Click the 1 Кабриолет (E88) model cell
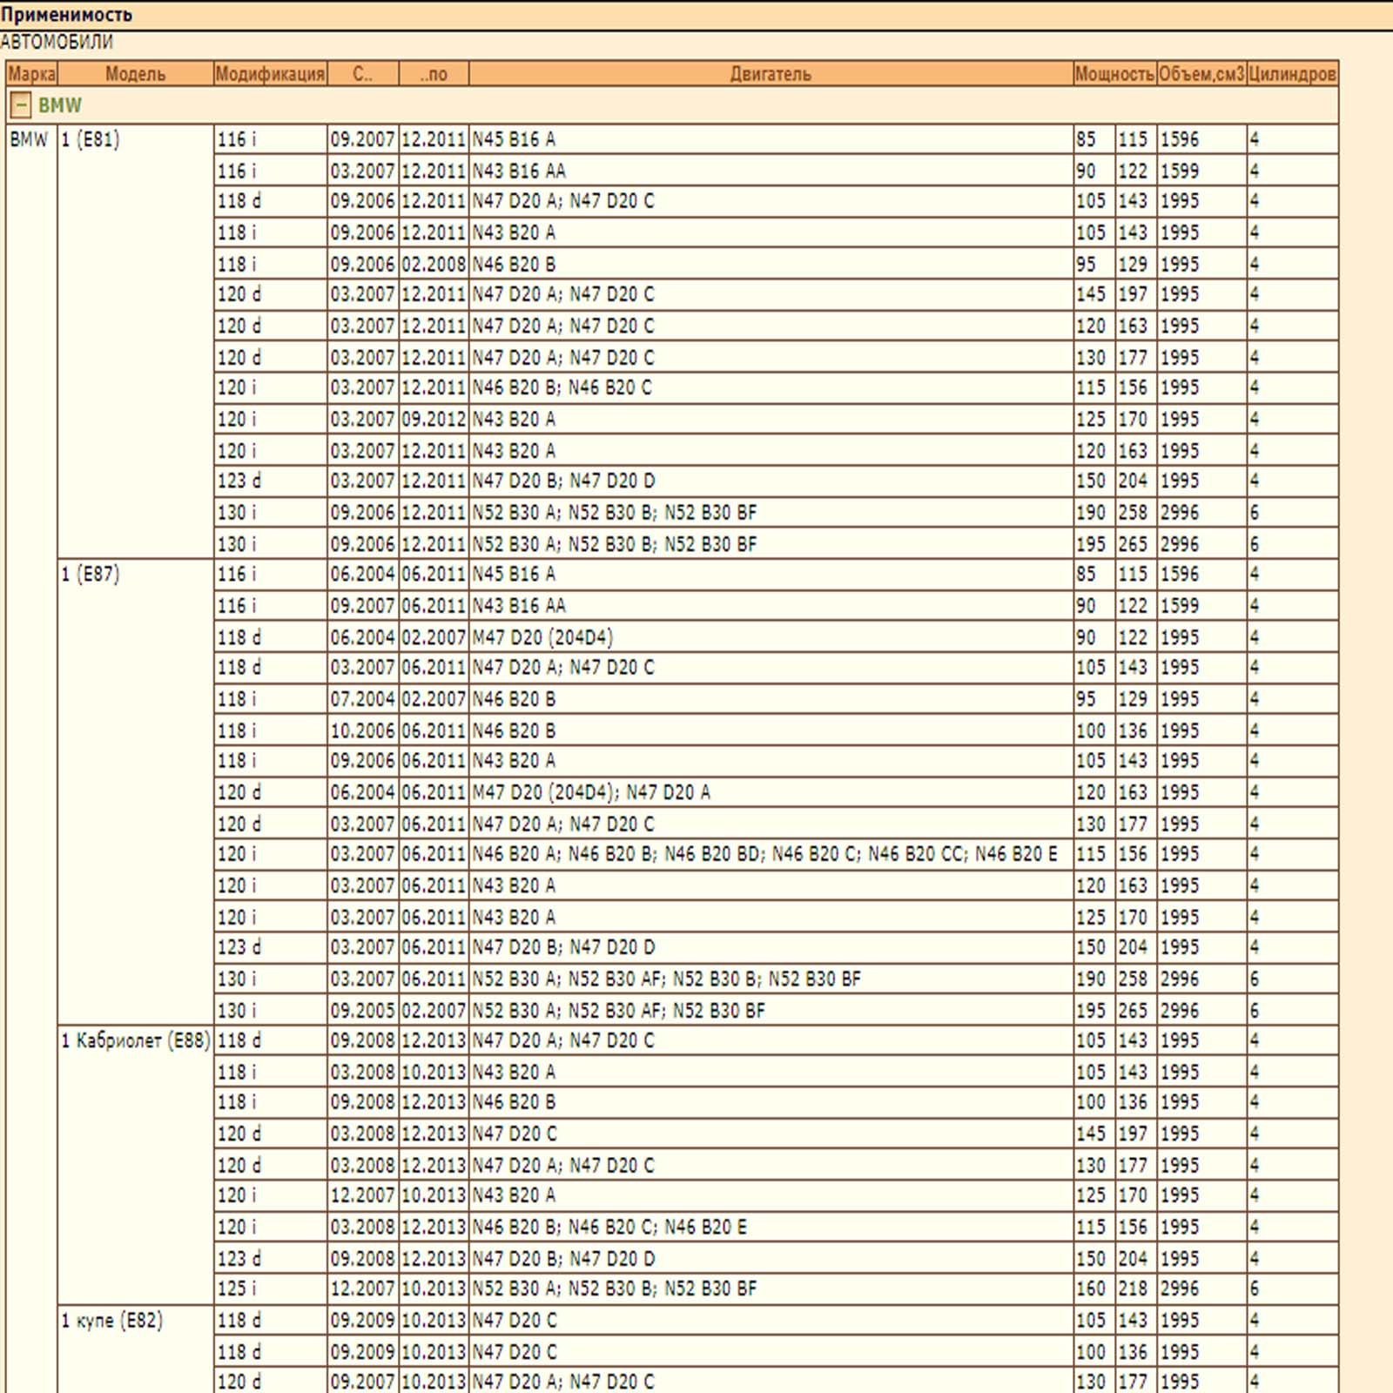Viewport: 1393px width, 1393px height. 135,1041
